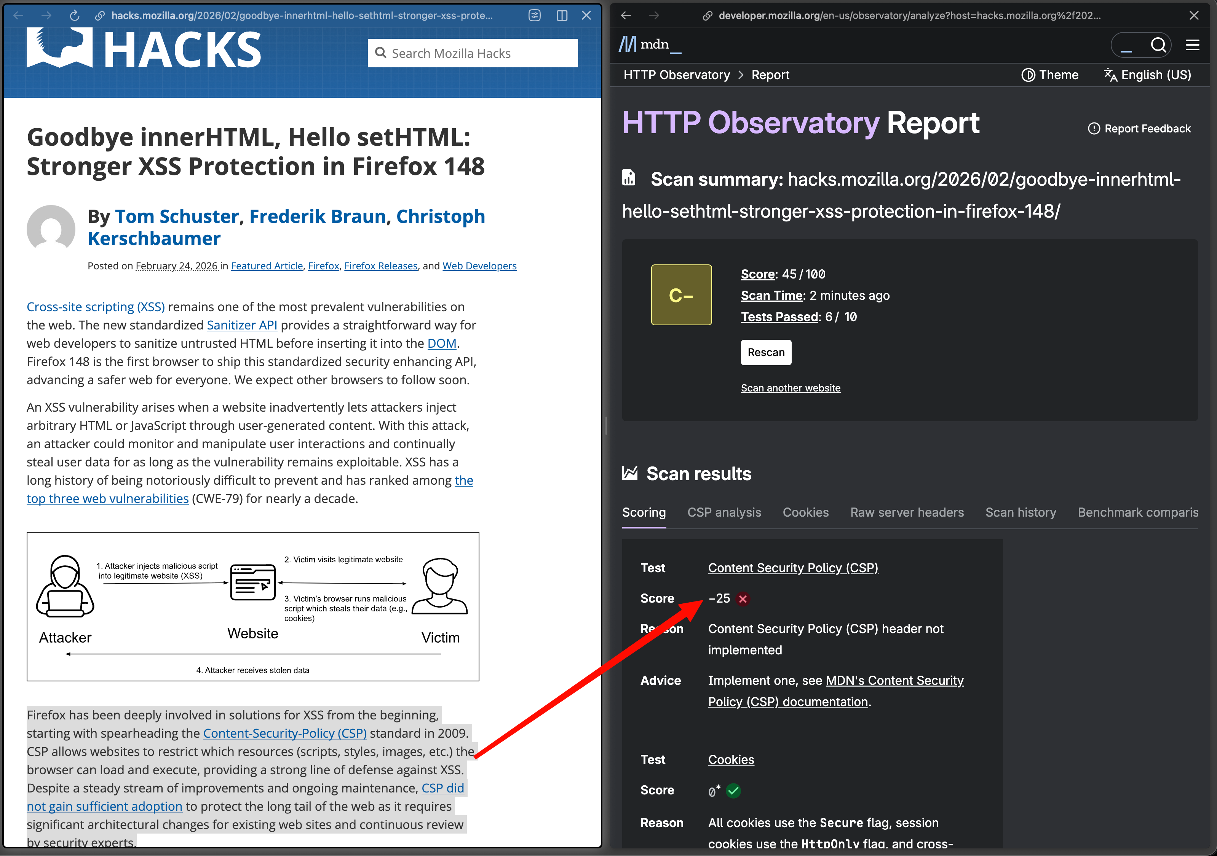Screen dimensions: 1217x856
Task: Click the MDN search magnifier icon
Action: click(x=1159, y=45)
